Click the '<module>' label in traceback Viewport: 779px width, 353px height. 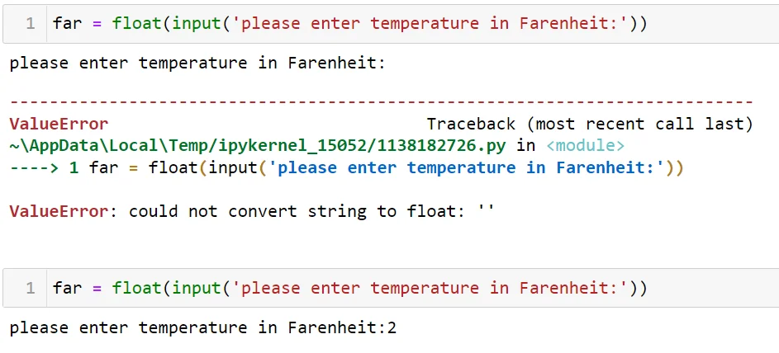[x=585, y=146]
